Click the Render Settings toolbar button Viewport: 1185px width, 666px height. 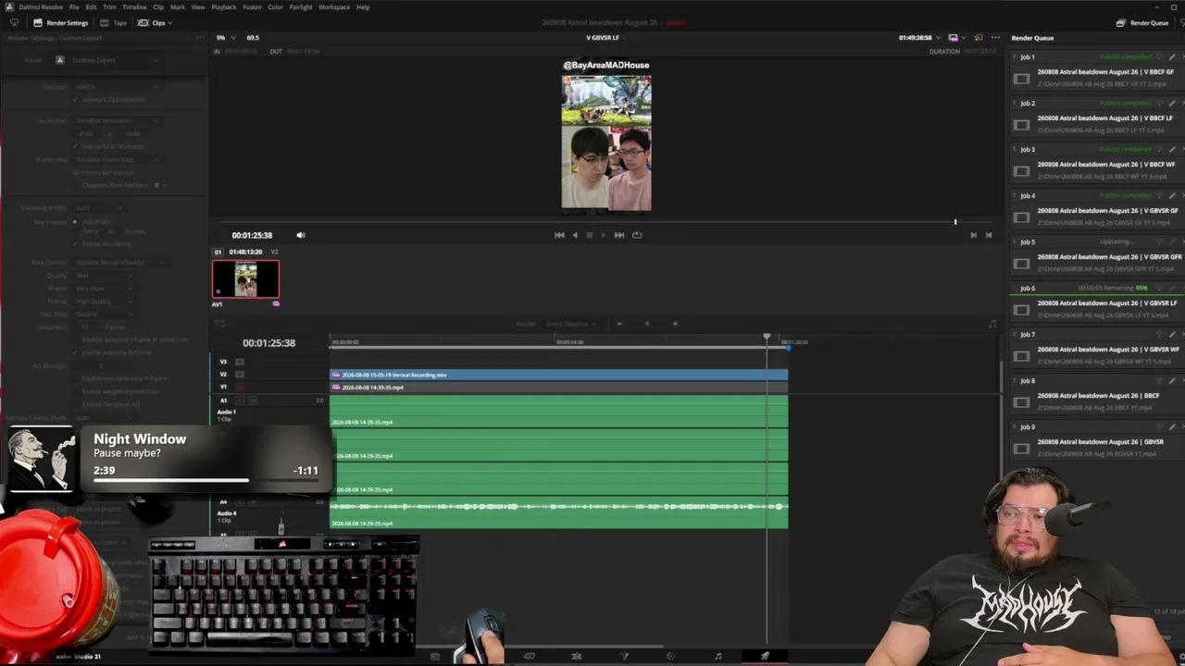click(61, 23)
